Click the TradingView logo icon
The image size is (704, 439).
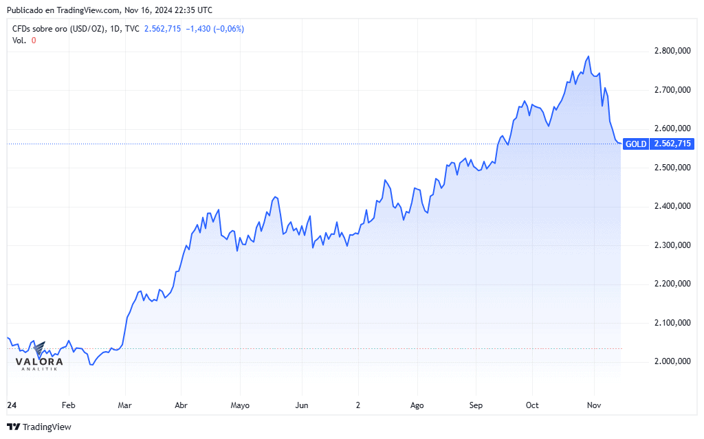click(13, 427)
